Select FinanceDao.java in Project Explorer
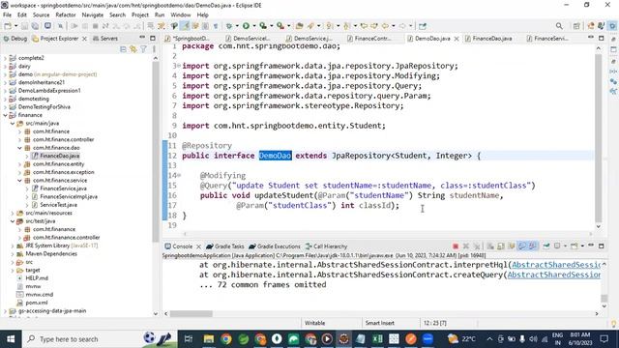The height and width of the screenshot is (348, 619). [59, 156]
